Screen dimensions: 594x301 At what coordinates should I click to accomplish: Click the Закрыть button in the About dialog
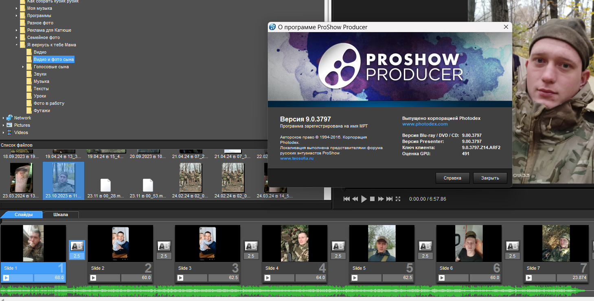click(x=490, y=178)
